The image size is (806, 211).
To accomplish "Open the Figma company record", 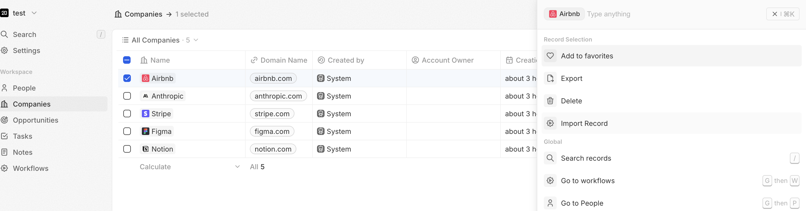I will coord(157,131).
